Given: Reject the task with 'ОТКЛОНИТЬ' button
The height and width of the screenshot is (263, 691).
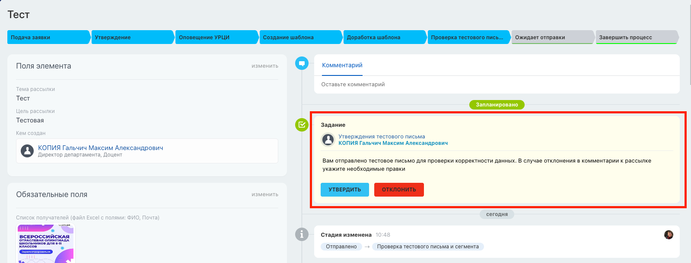Looking at the screenshot, I should [x=399, y=190].
